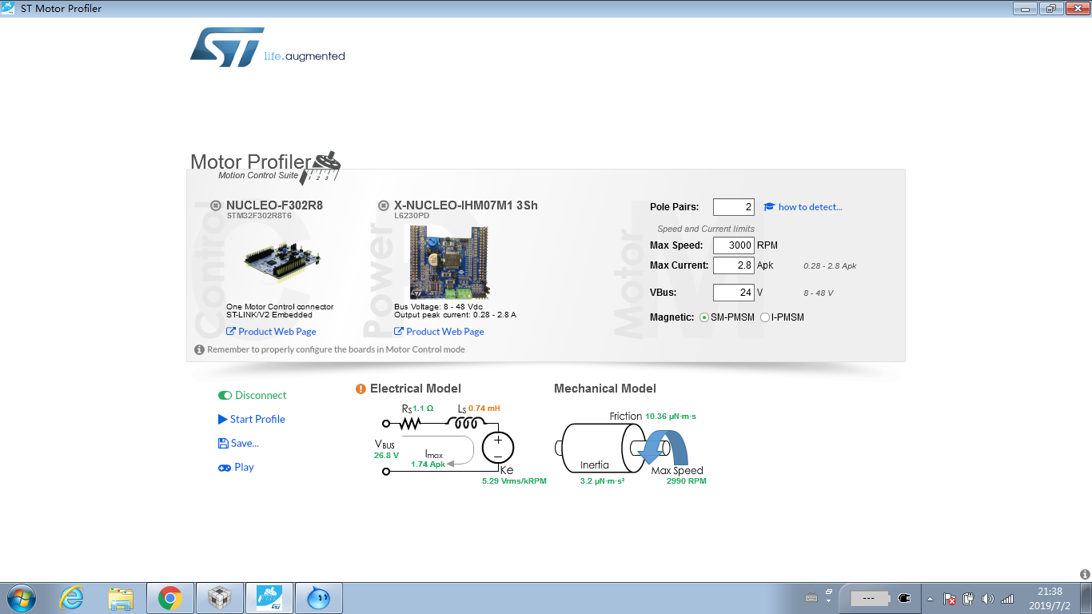Open the 'how to detect...' help link
This screenshot has height=614, width=1092.
[x=803, y=207]
